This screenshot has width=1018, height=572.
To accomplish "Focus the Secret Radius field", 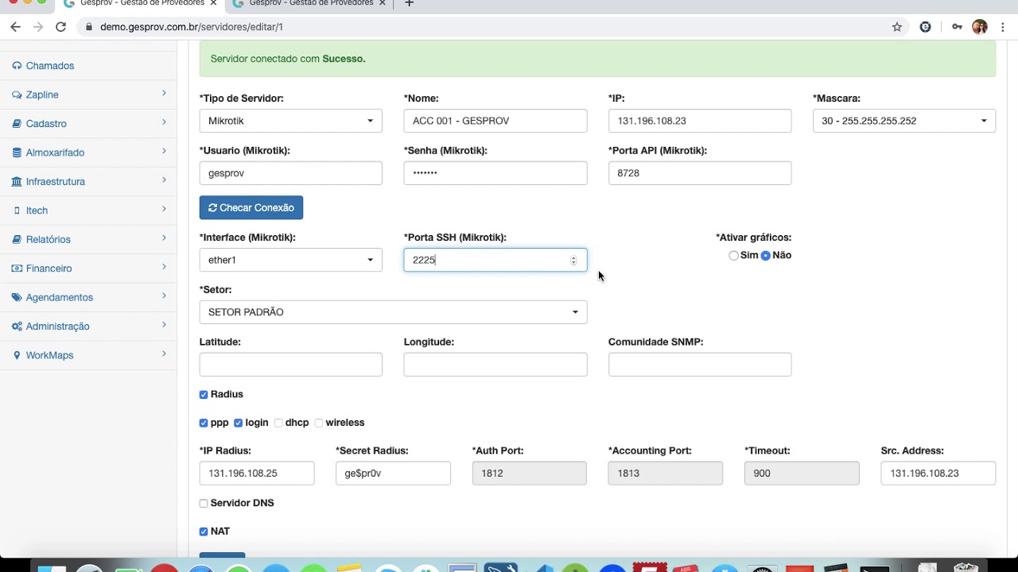I will coord(393,473).
